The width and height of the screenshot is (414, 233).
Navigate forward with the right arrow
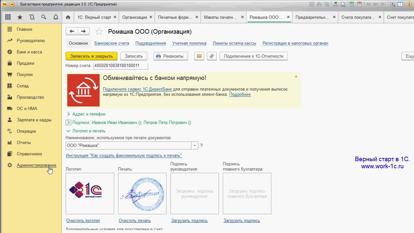click(83, 31)
